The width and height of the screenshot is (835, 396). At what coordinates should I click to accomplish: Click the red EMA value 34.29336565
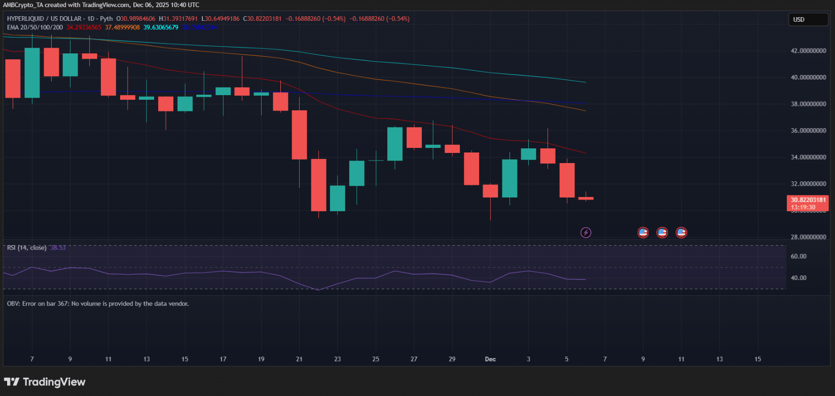[84, 27]
